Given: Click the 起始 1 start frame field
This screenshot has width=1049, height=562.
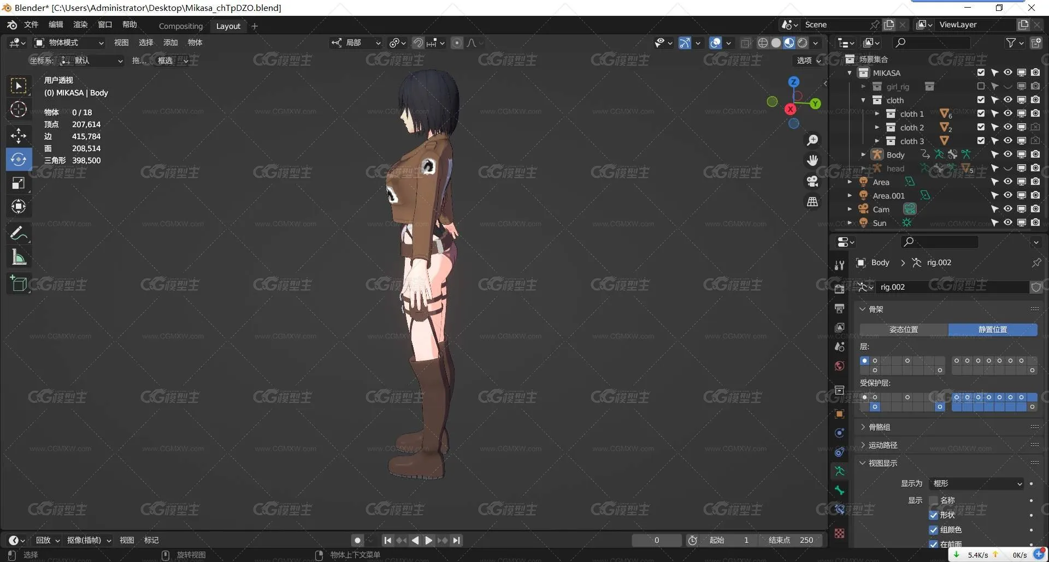Looking at the screenshot, I should coord(729,540).
